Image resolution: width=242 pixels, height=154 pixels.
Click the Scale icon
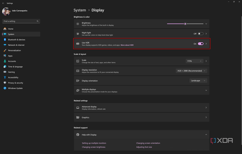tap(78, 61)
